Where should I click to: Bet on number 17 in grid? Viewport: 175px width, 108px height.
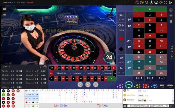tap(150, 41)
